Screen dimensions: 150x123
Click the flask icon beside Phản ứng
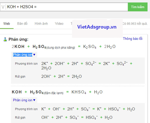click(x=5, y=39)
